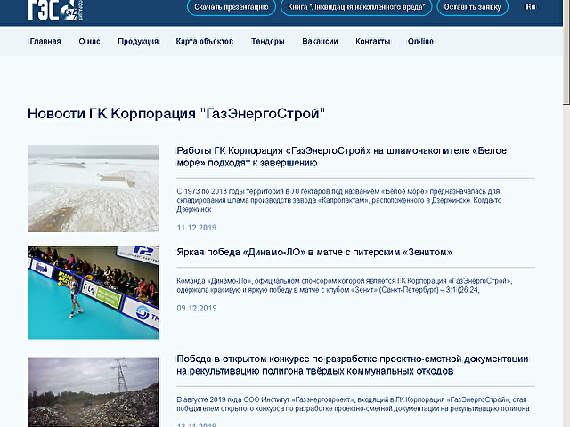Viewport: 570px width, 427px height.
Task: Open the Книга 'Ликвидация накопленного вреда' link
Action: pyautogui.click(x=356, y=7)
